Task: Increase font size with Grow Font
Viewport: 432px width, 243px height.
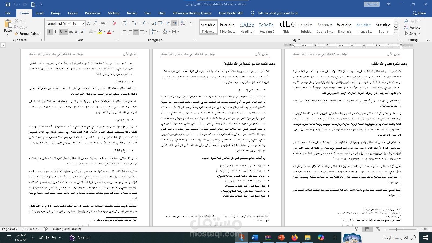Action: pos(89,23)
